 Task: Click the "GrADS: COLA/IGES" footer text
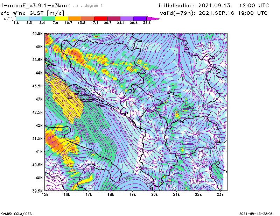coord(16,214)
